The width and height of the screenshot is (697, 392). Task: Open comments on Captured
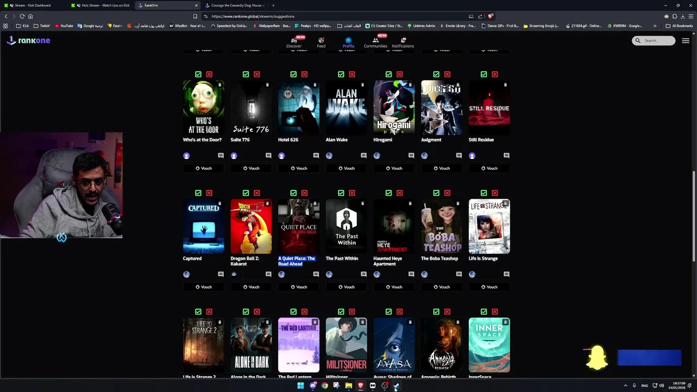(x=221, y=274)
